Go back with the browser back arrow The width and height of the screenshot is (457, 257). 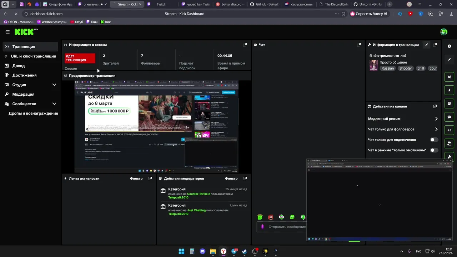click(5, 14)
